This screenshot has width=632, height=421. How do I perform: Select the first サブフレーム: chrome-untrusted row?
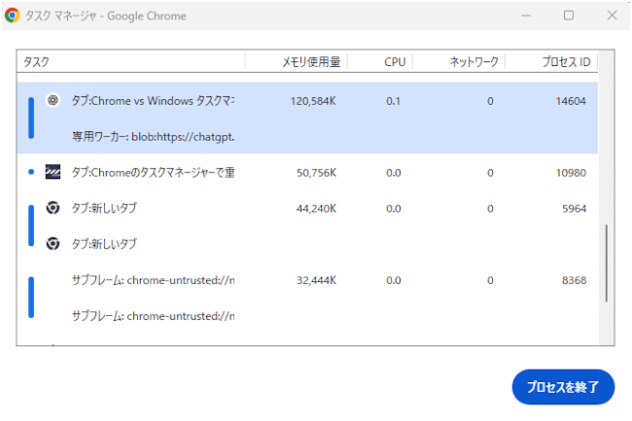[307, 280]
